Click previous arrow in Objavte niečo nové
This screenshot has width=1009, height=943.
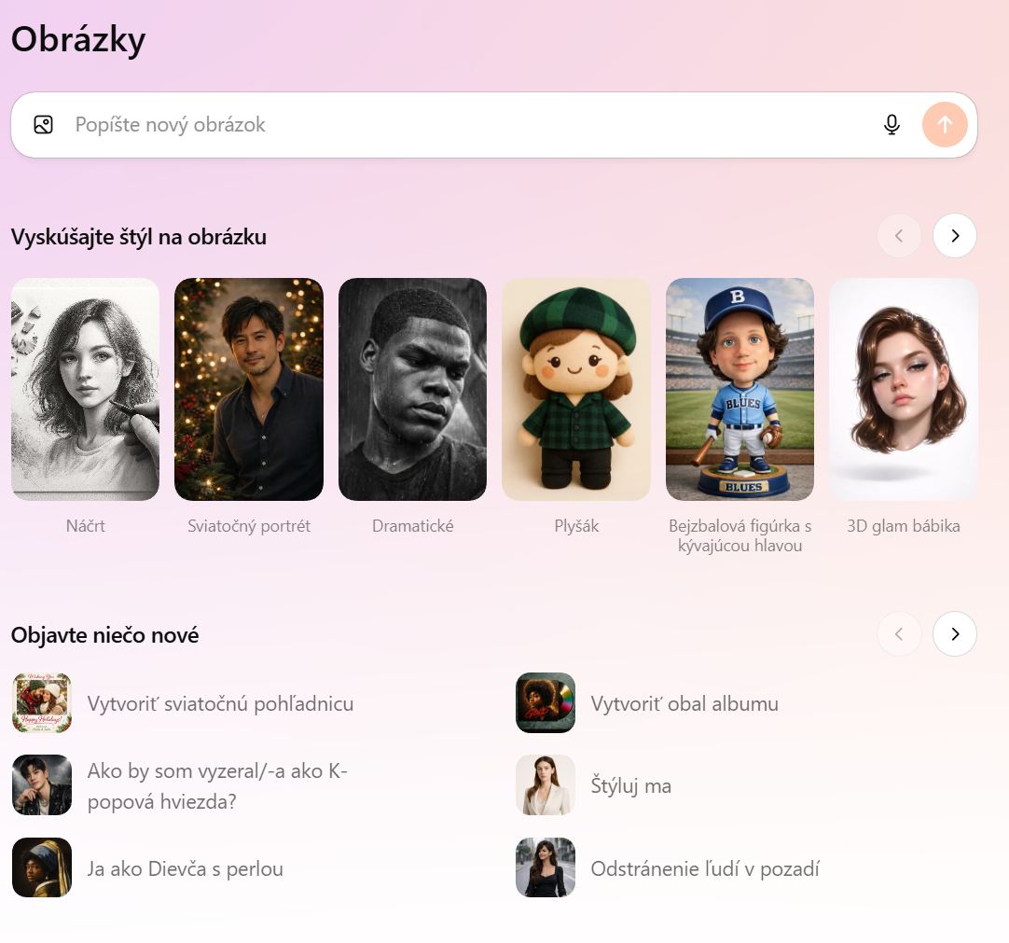[898, 634]
